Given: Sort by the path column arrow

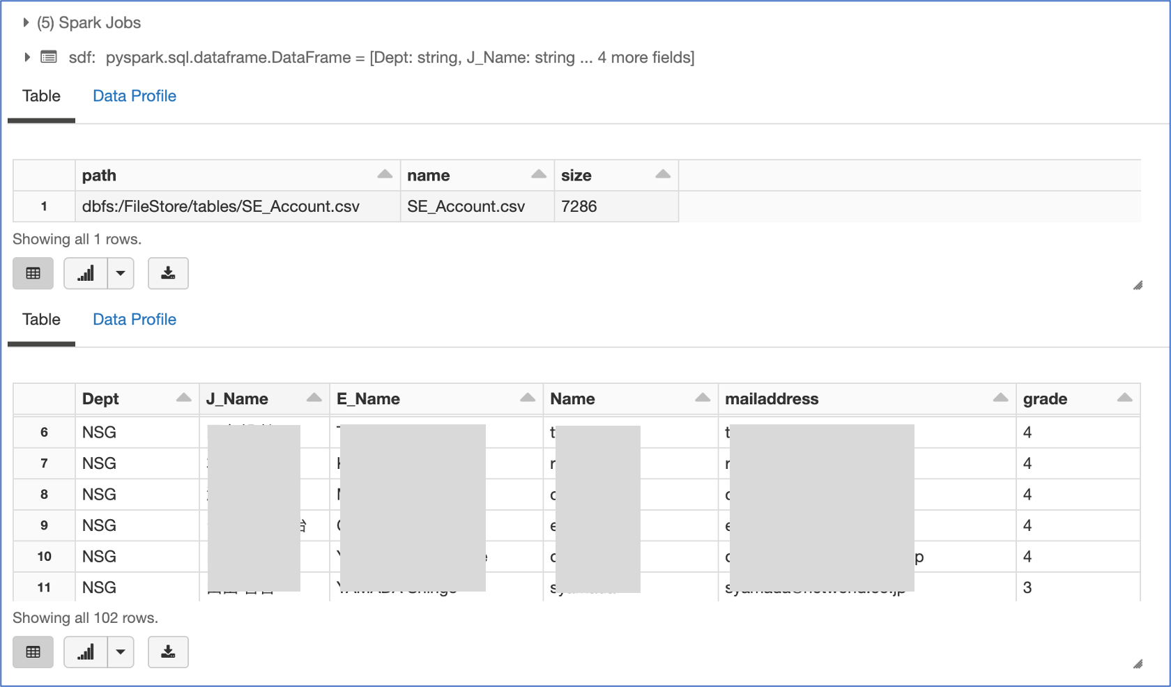Looking at the screenshot, I should coord(385,174).
